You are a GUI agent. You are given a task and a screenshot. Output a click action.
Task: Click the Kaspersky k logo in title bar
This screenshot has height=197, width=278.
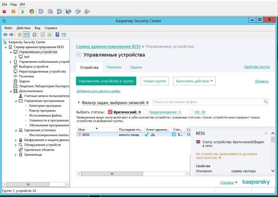click(x=4, y=21)
